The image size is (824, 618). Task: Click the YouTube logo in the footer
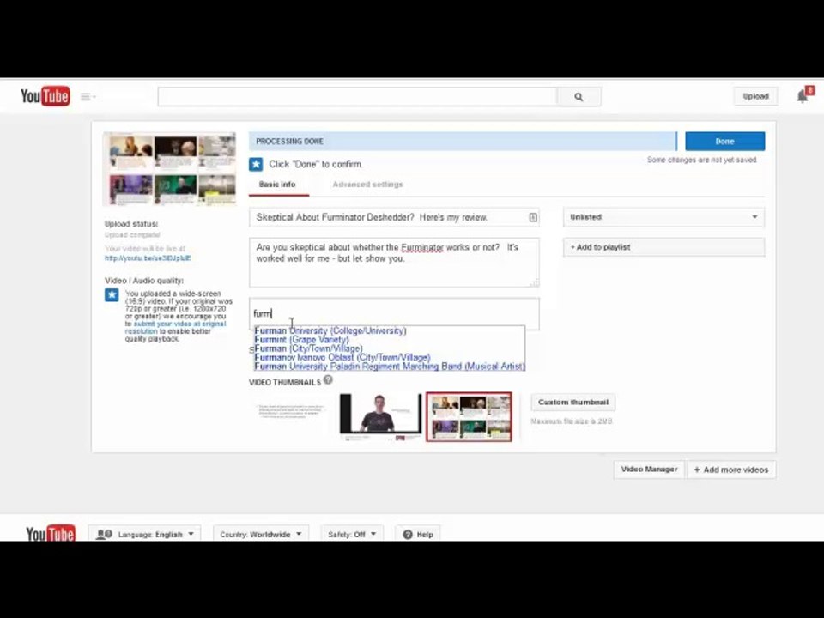point(51,533)
